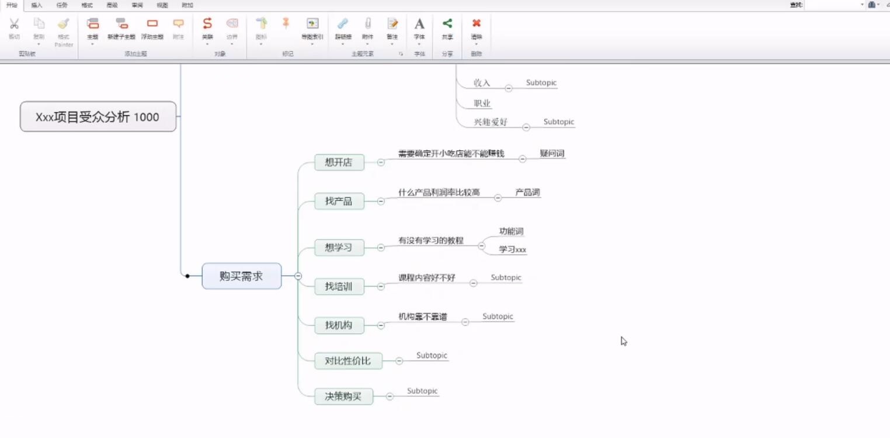Select the 想开店 topic node

[x=339, y=162]
